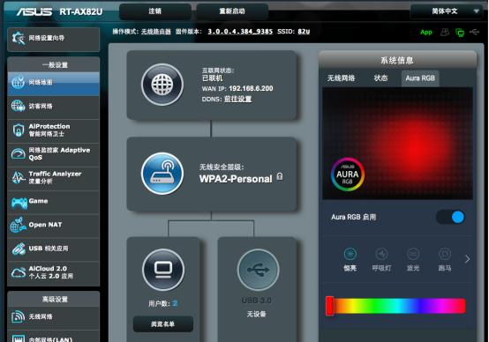Open Traffic Analyzer icon
The height and width of the screenshot is (342, 489).
19,177
